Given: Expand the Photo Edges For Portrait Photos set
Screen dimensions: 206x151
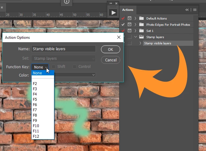Looking at the screenshot, I should pos(135,24).
